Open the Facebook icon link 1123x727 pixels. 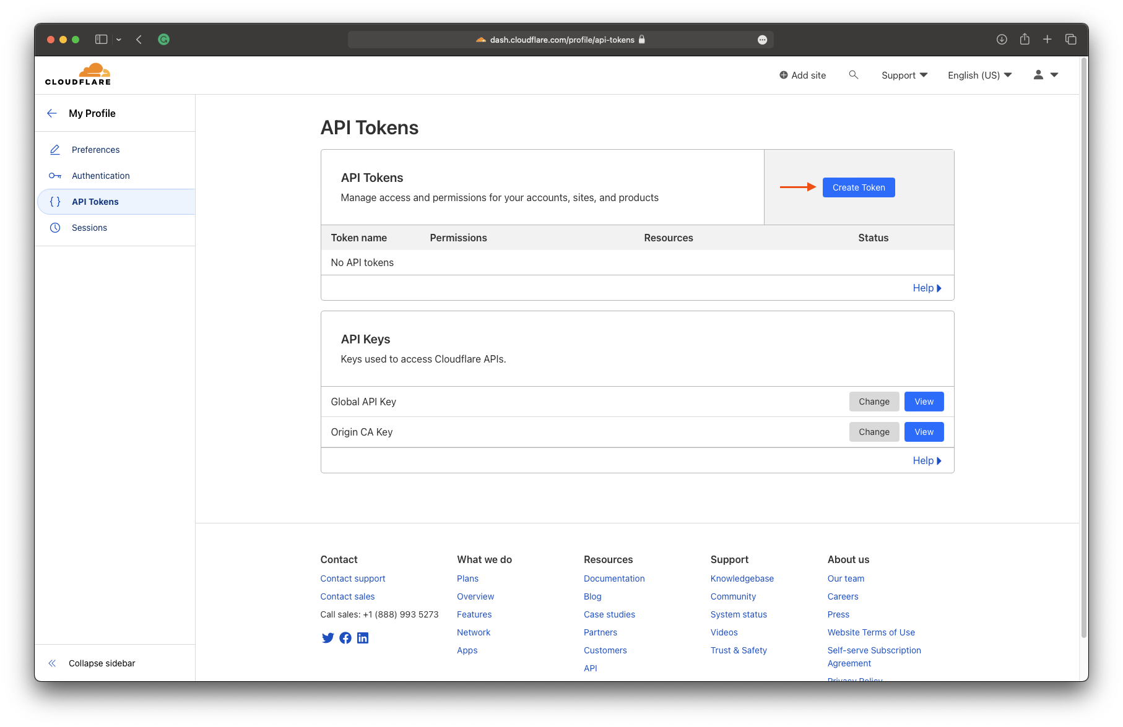[x=345, y=638]
